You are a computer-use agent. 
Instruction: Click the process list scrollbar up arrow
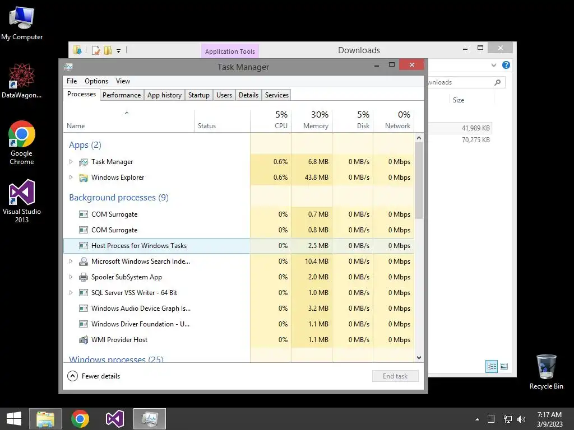coord(419,138)
